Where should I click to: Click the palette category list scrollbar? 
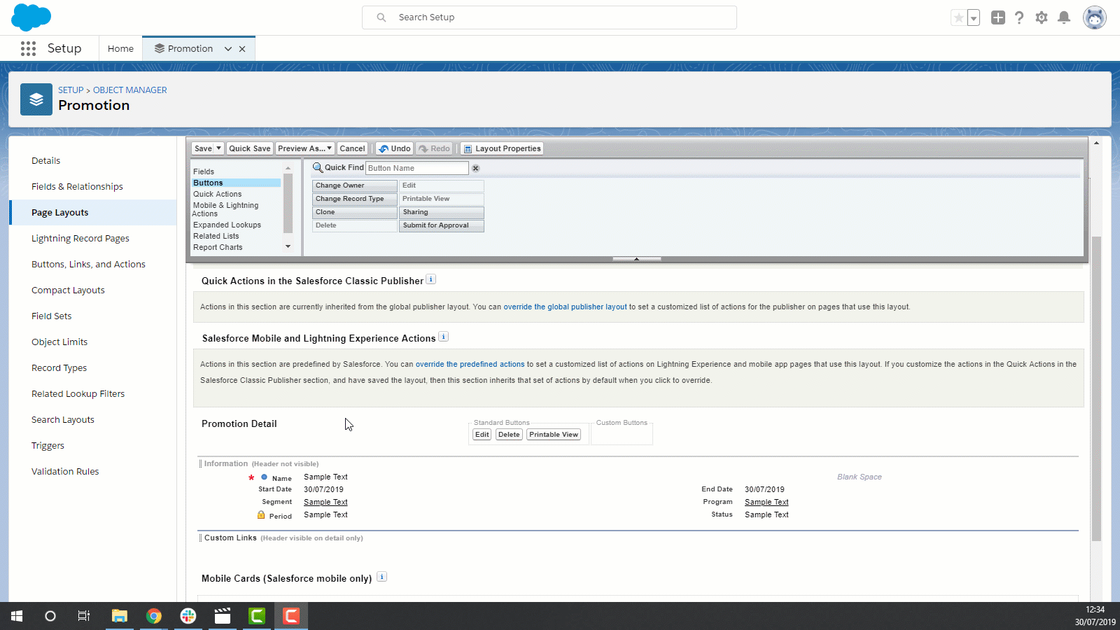click(288, 203)
